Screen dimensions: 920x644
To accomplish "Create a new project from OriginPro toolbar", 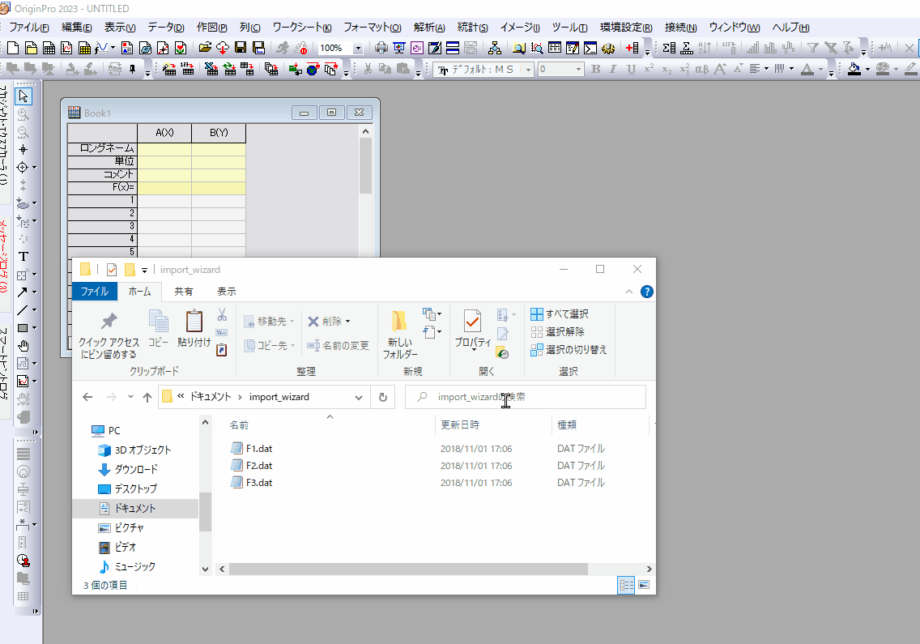I will click(13, 48).
